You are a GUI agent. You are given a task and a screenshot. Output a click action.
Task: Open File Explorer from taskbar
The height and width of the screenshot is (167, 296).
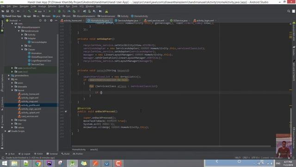(x=14, y=163)
